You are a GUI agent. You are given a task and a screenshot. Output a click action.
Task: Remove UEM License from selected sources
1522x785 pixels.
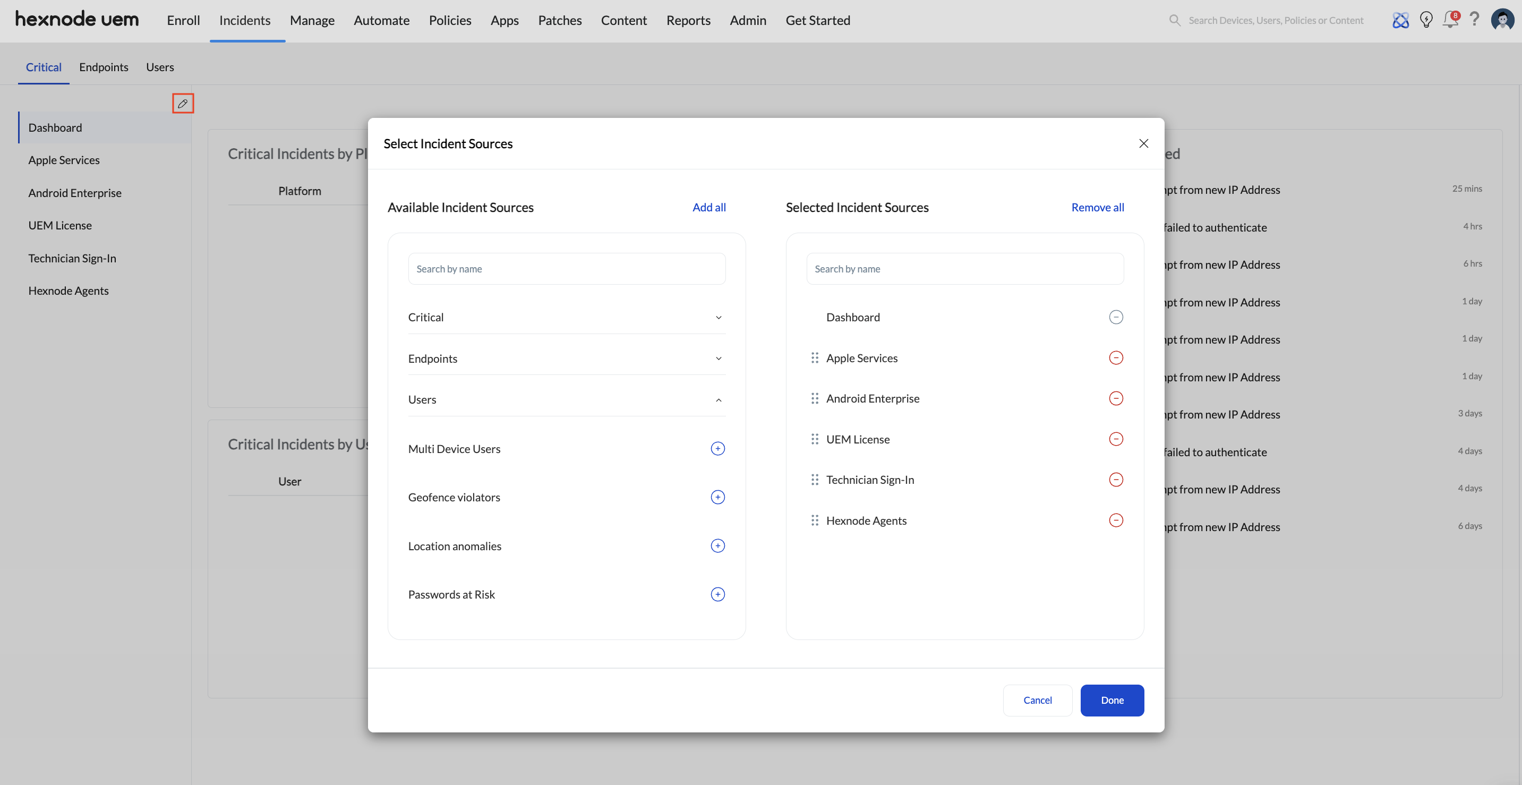pyautogui.click(x=1116, y=439)
